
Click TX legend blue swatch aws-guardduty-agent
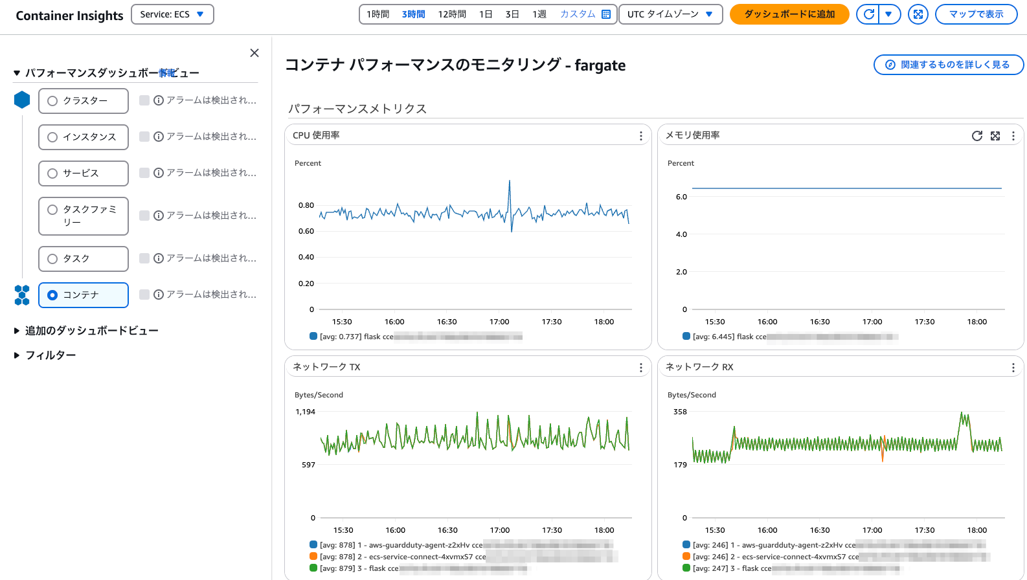click(313, 544)
